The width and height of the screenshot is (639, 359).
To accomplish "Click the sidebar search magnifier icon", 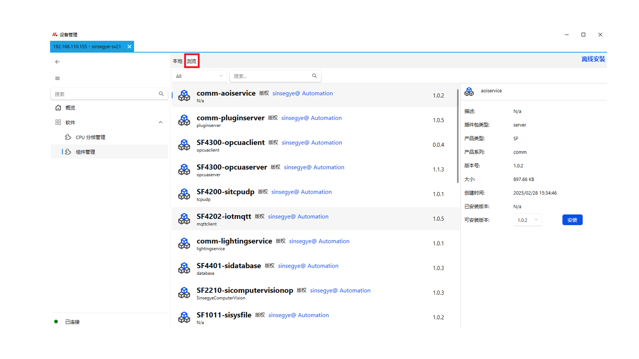I will (x=161, y=94).
